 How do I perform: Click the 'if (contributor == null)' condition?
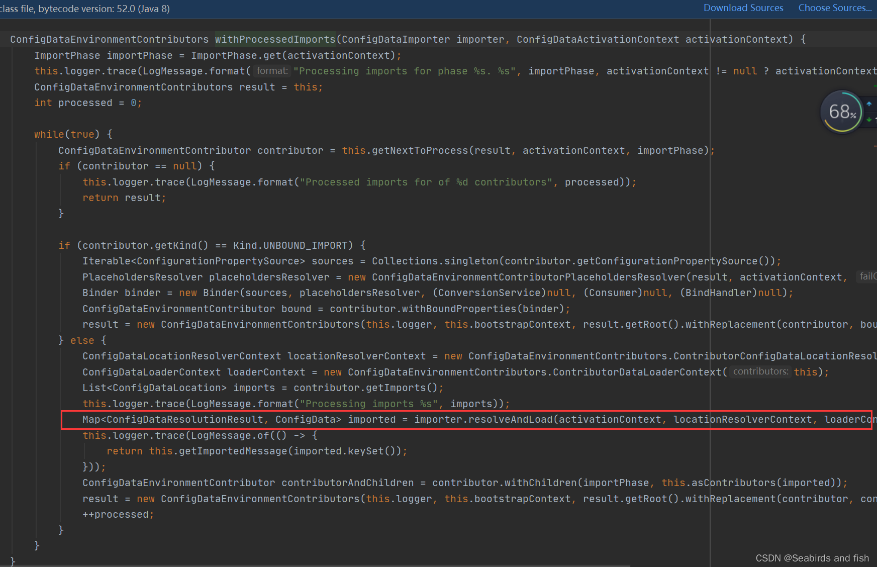[x=130, y=166]
